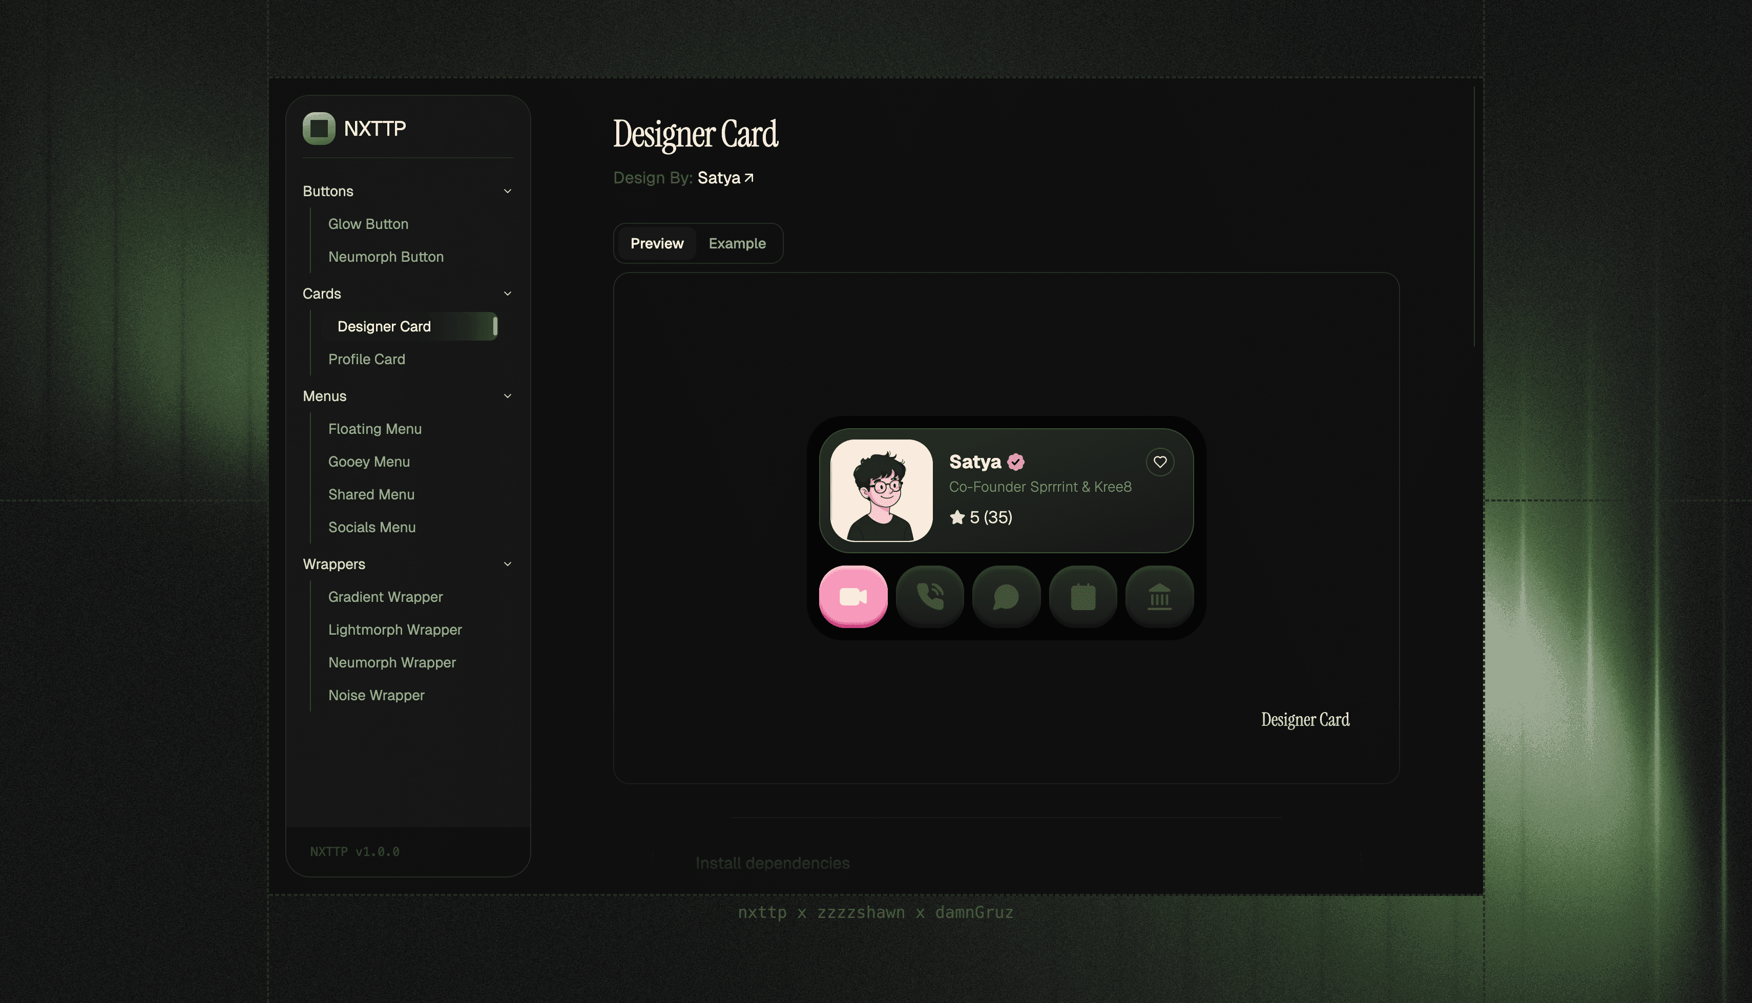Click the phone call icon button
Screen dimensions: 1752x1003
coord(930,597)
